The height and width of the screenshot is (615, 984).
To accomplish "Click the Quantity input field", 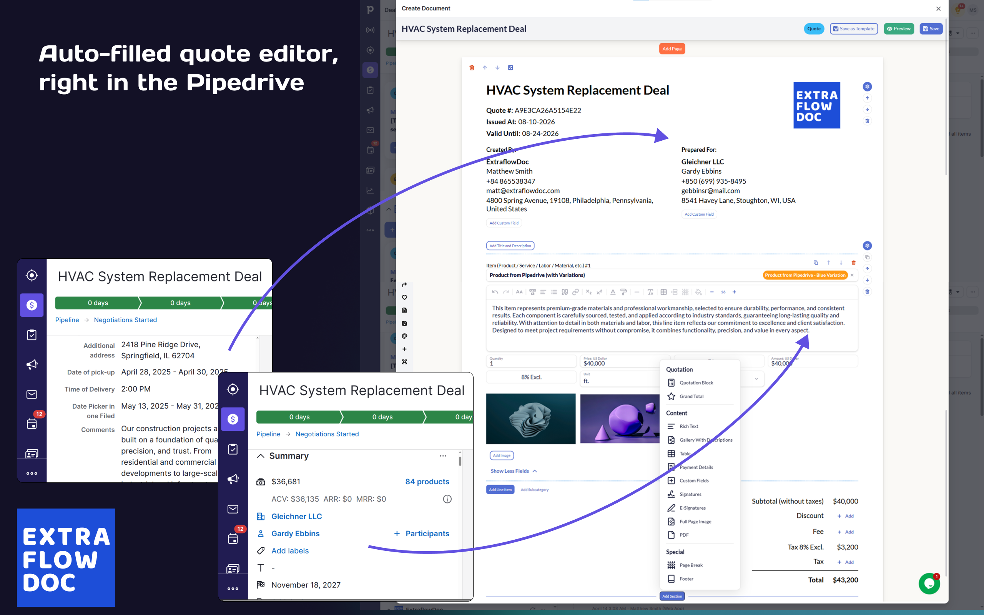I will coord(531,361).
